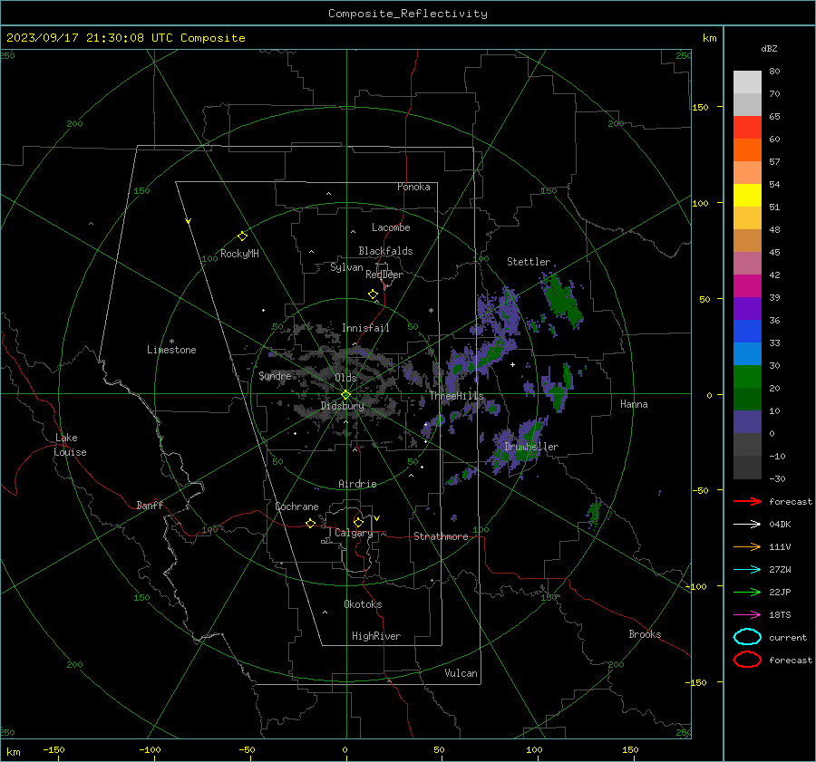Click the Sylvan label
The height and width of the screenshot is (762, 816).
click(346, 267)
